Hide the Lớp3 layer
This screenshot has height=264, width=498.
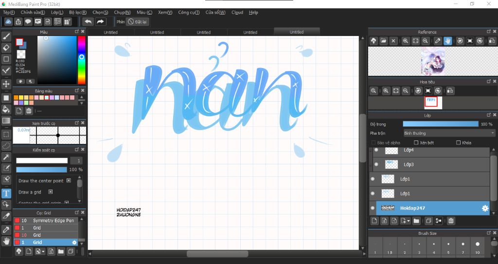tap(376, 164)
